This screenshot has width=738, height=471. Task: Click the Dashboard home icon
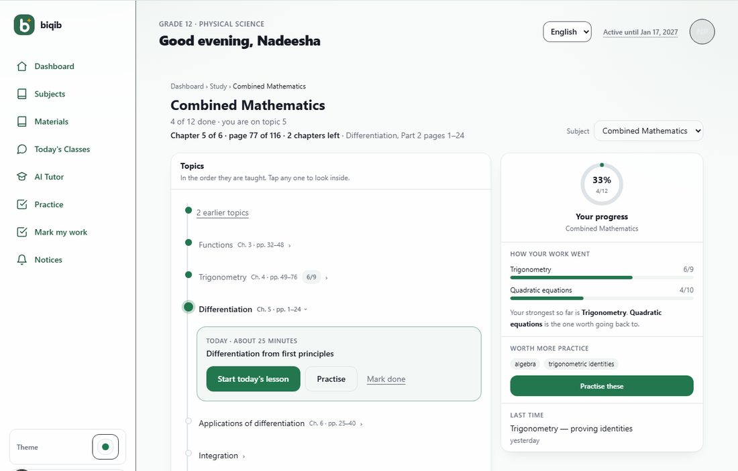pyautogui.click(x=21, y=66)
